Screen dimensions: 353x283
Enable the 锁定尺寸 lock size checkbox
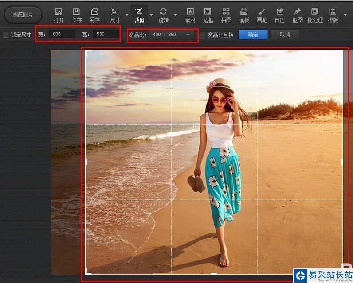6,35
